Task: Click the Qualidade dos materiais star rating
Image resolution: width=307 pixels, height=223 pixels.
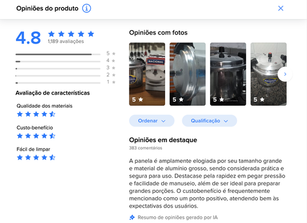Action: point(36,114)
